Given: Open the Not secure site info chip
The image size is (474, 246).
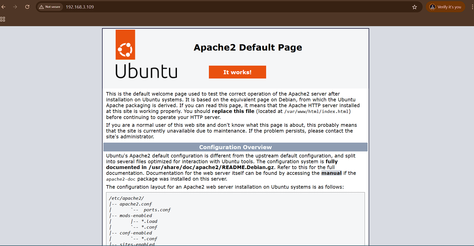Looking at the screenshot, I should click(50, 7).
